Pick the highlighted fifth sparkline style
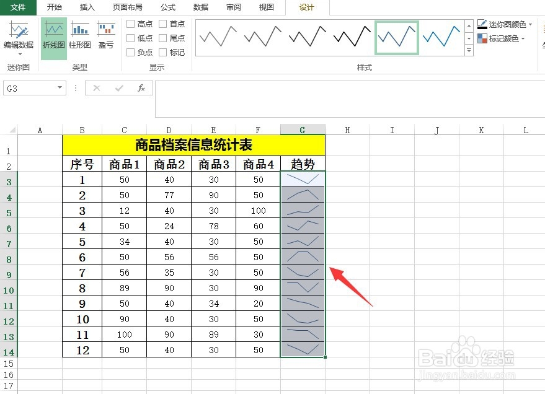 [x=397, y=37]
